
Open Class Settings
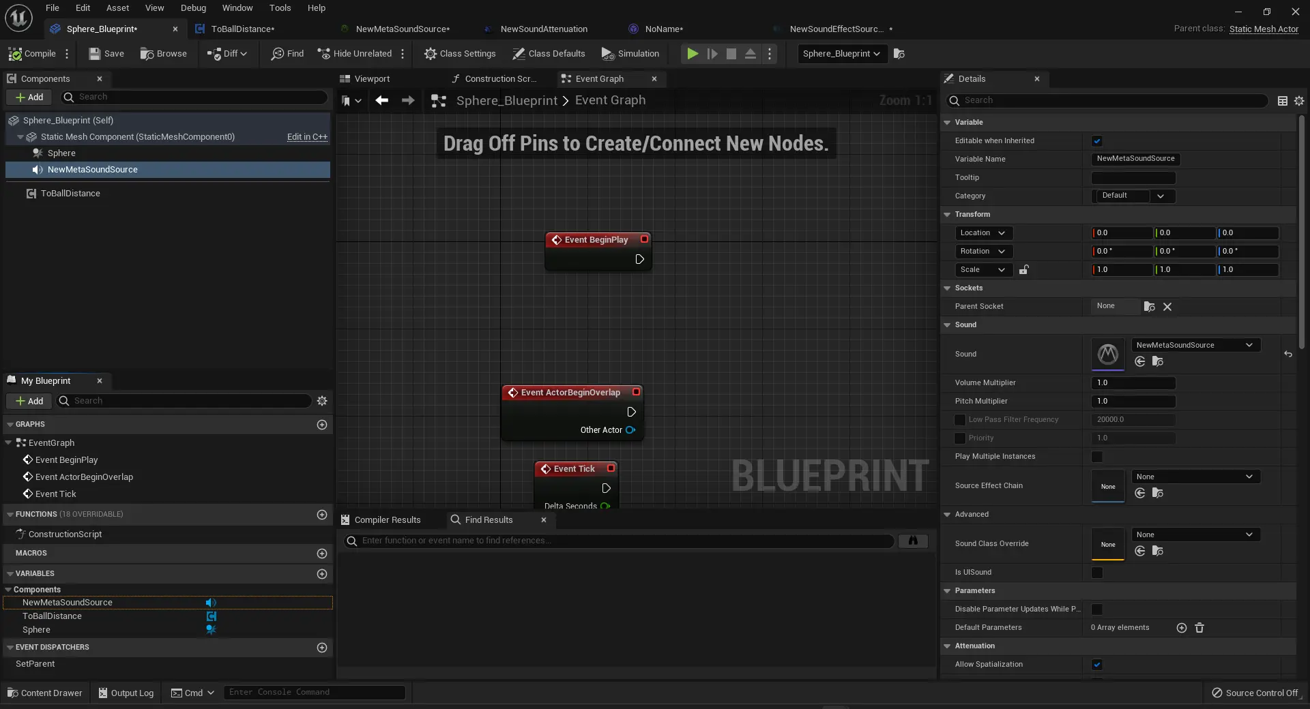point(460,54)
